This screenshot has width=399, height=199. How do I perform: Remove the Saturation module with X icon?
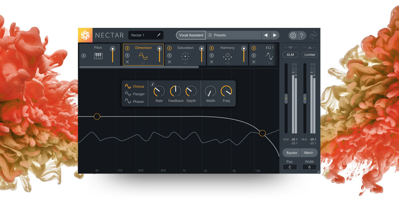point(169,62)
